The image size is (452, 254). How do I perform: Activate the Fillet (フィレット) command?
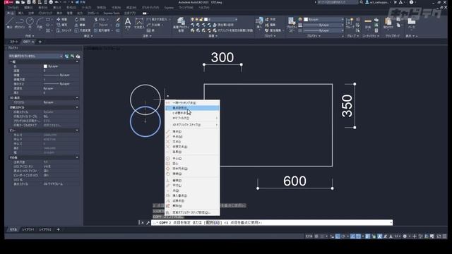click(101, 25)
